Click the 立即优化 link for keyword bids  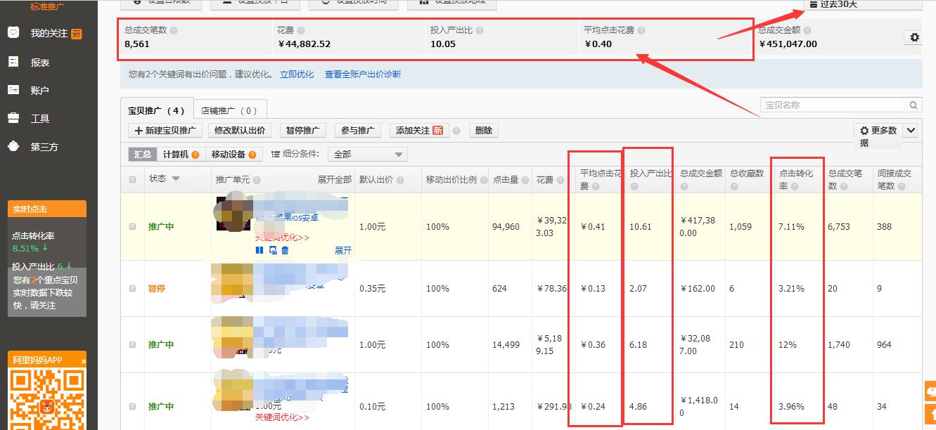point(297,73)
